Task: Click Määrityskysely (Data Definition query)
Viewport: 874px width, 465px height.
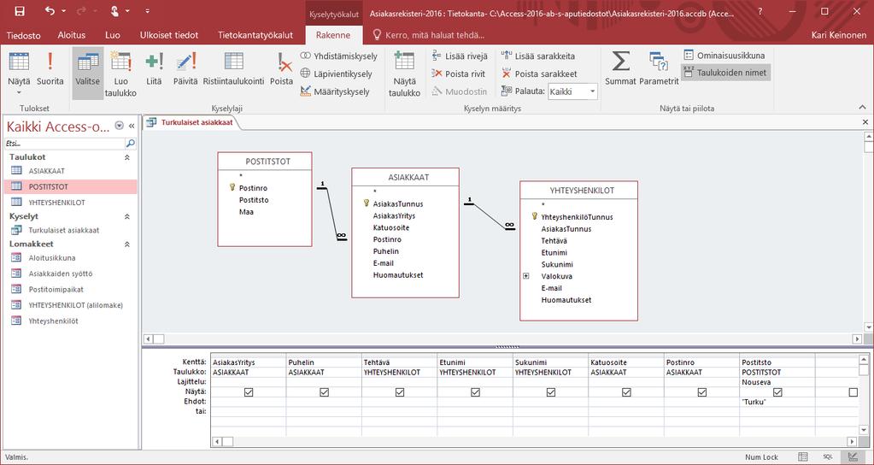Action: coord(334,91)
